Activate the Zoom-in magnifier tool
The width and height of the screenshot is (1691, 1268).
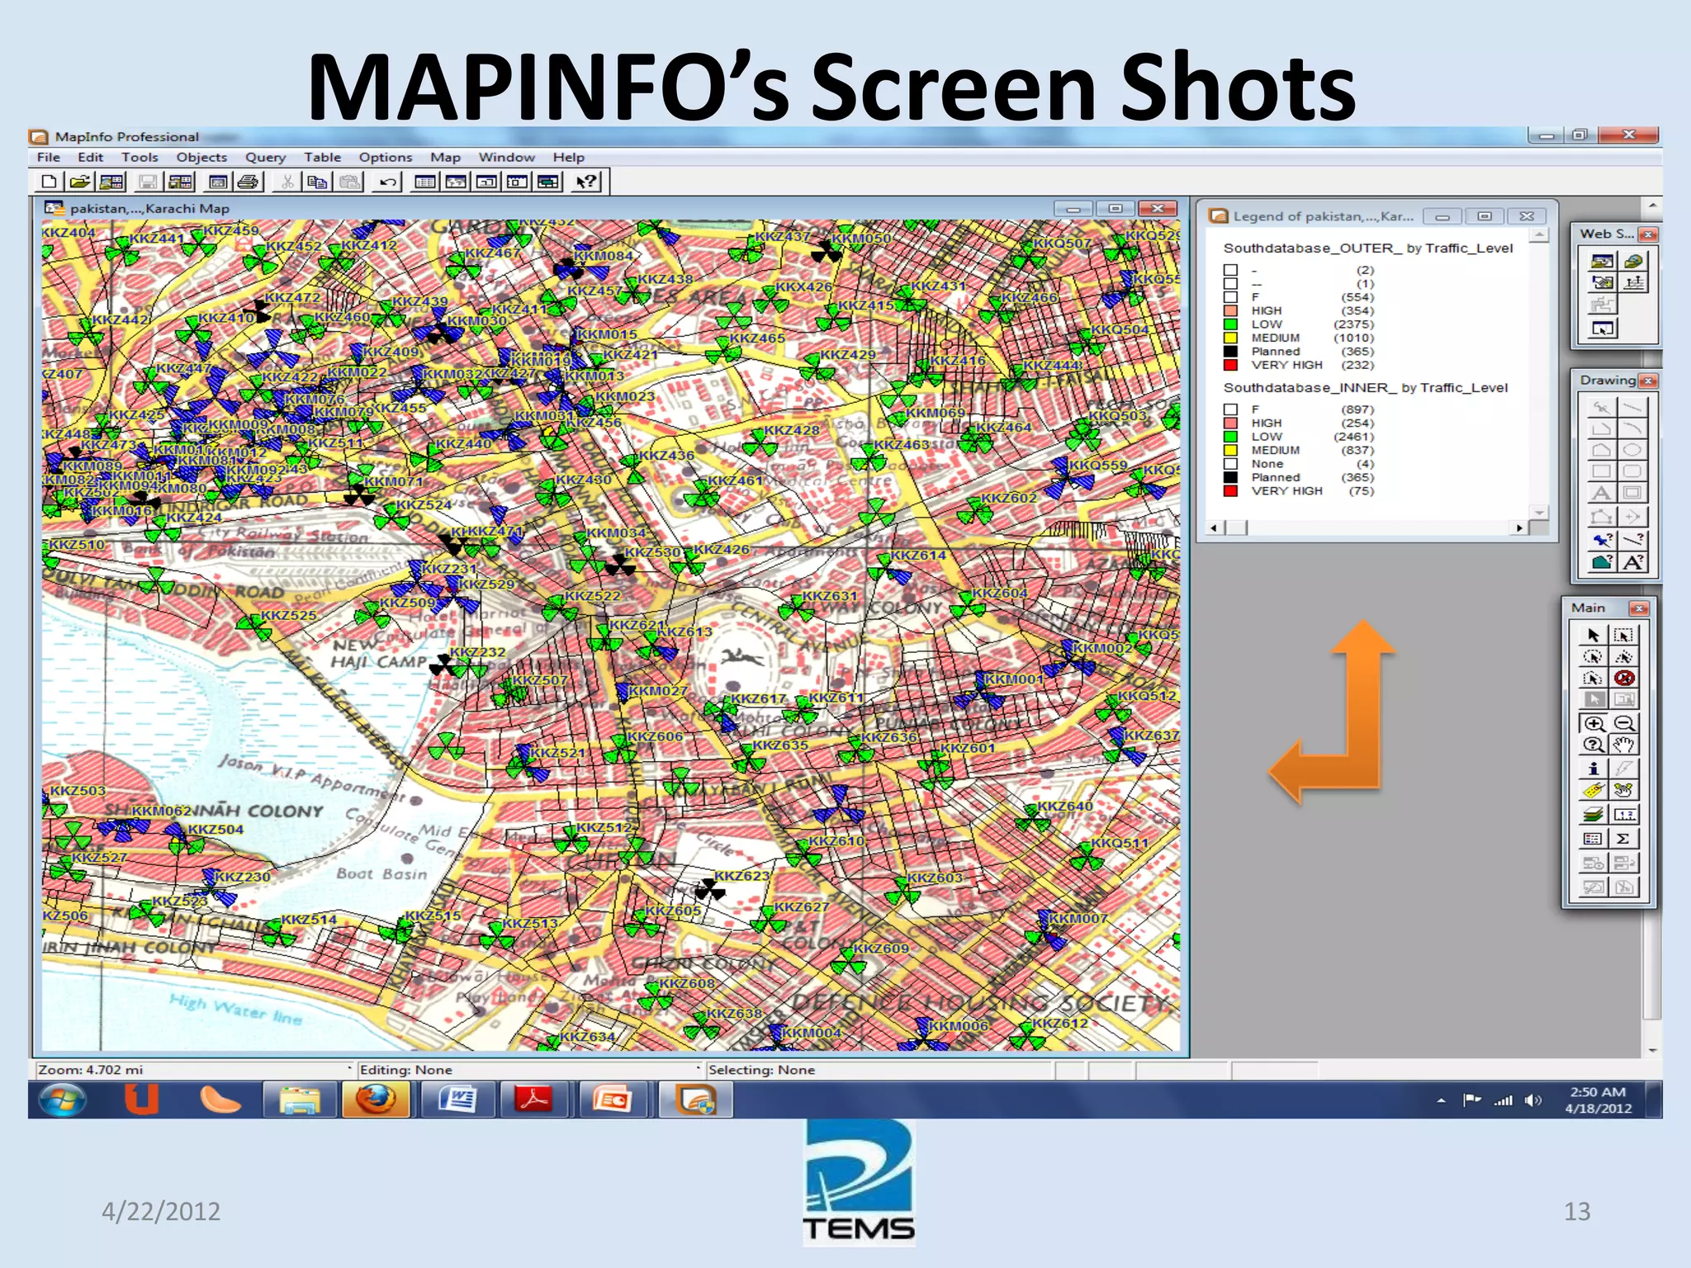point(1593,723)
